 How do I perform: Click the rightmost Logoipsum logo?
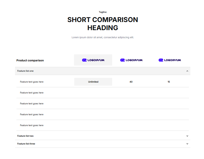(169, 60)
